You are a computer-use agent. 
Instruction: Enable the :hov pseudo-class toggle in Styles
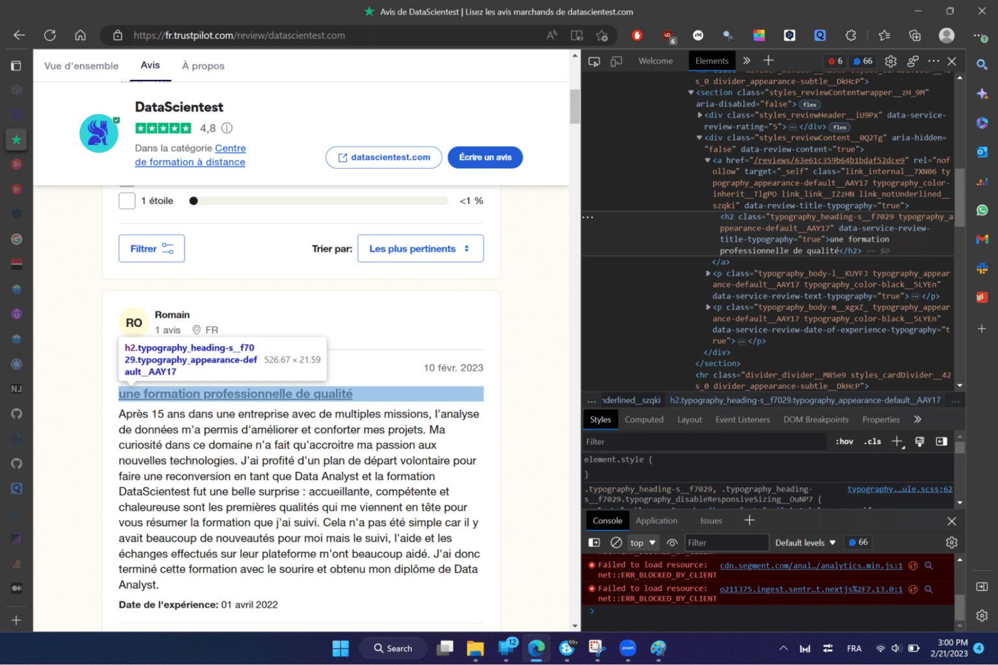pyautogui.click(x=843, y=441)
